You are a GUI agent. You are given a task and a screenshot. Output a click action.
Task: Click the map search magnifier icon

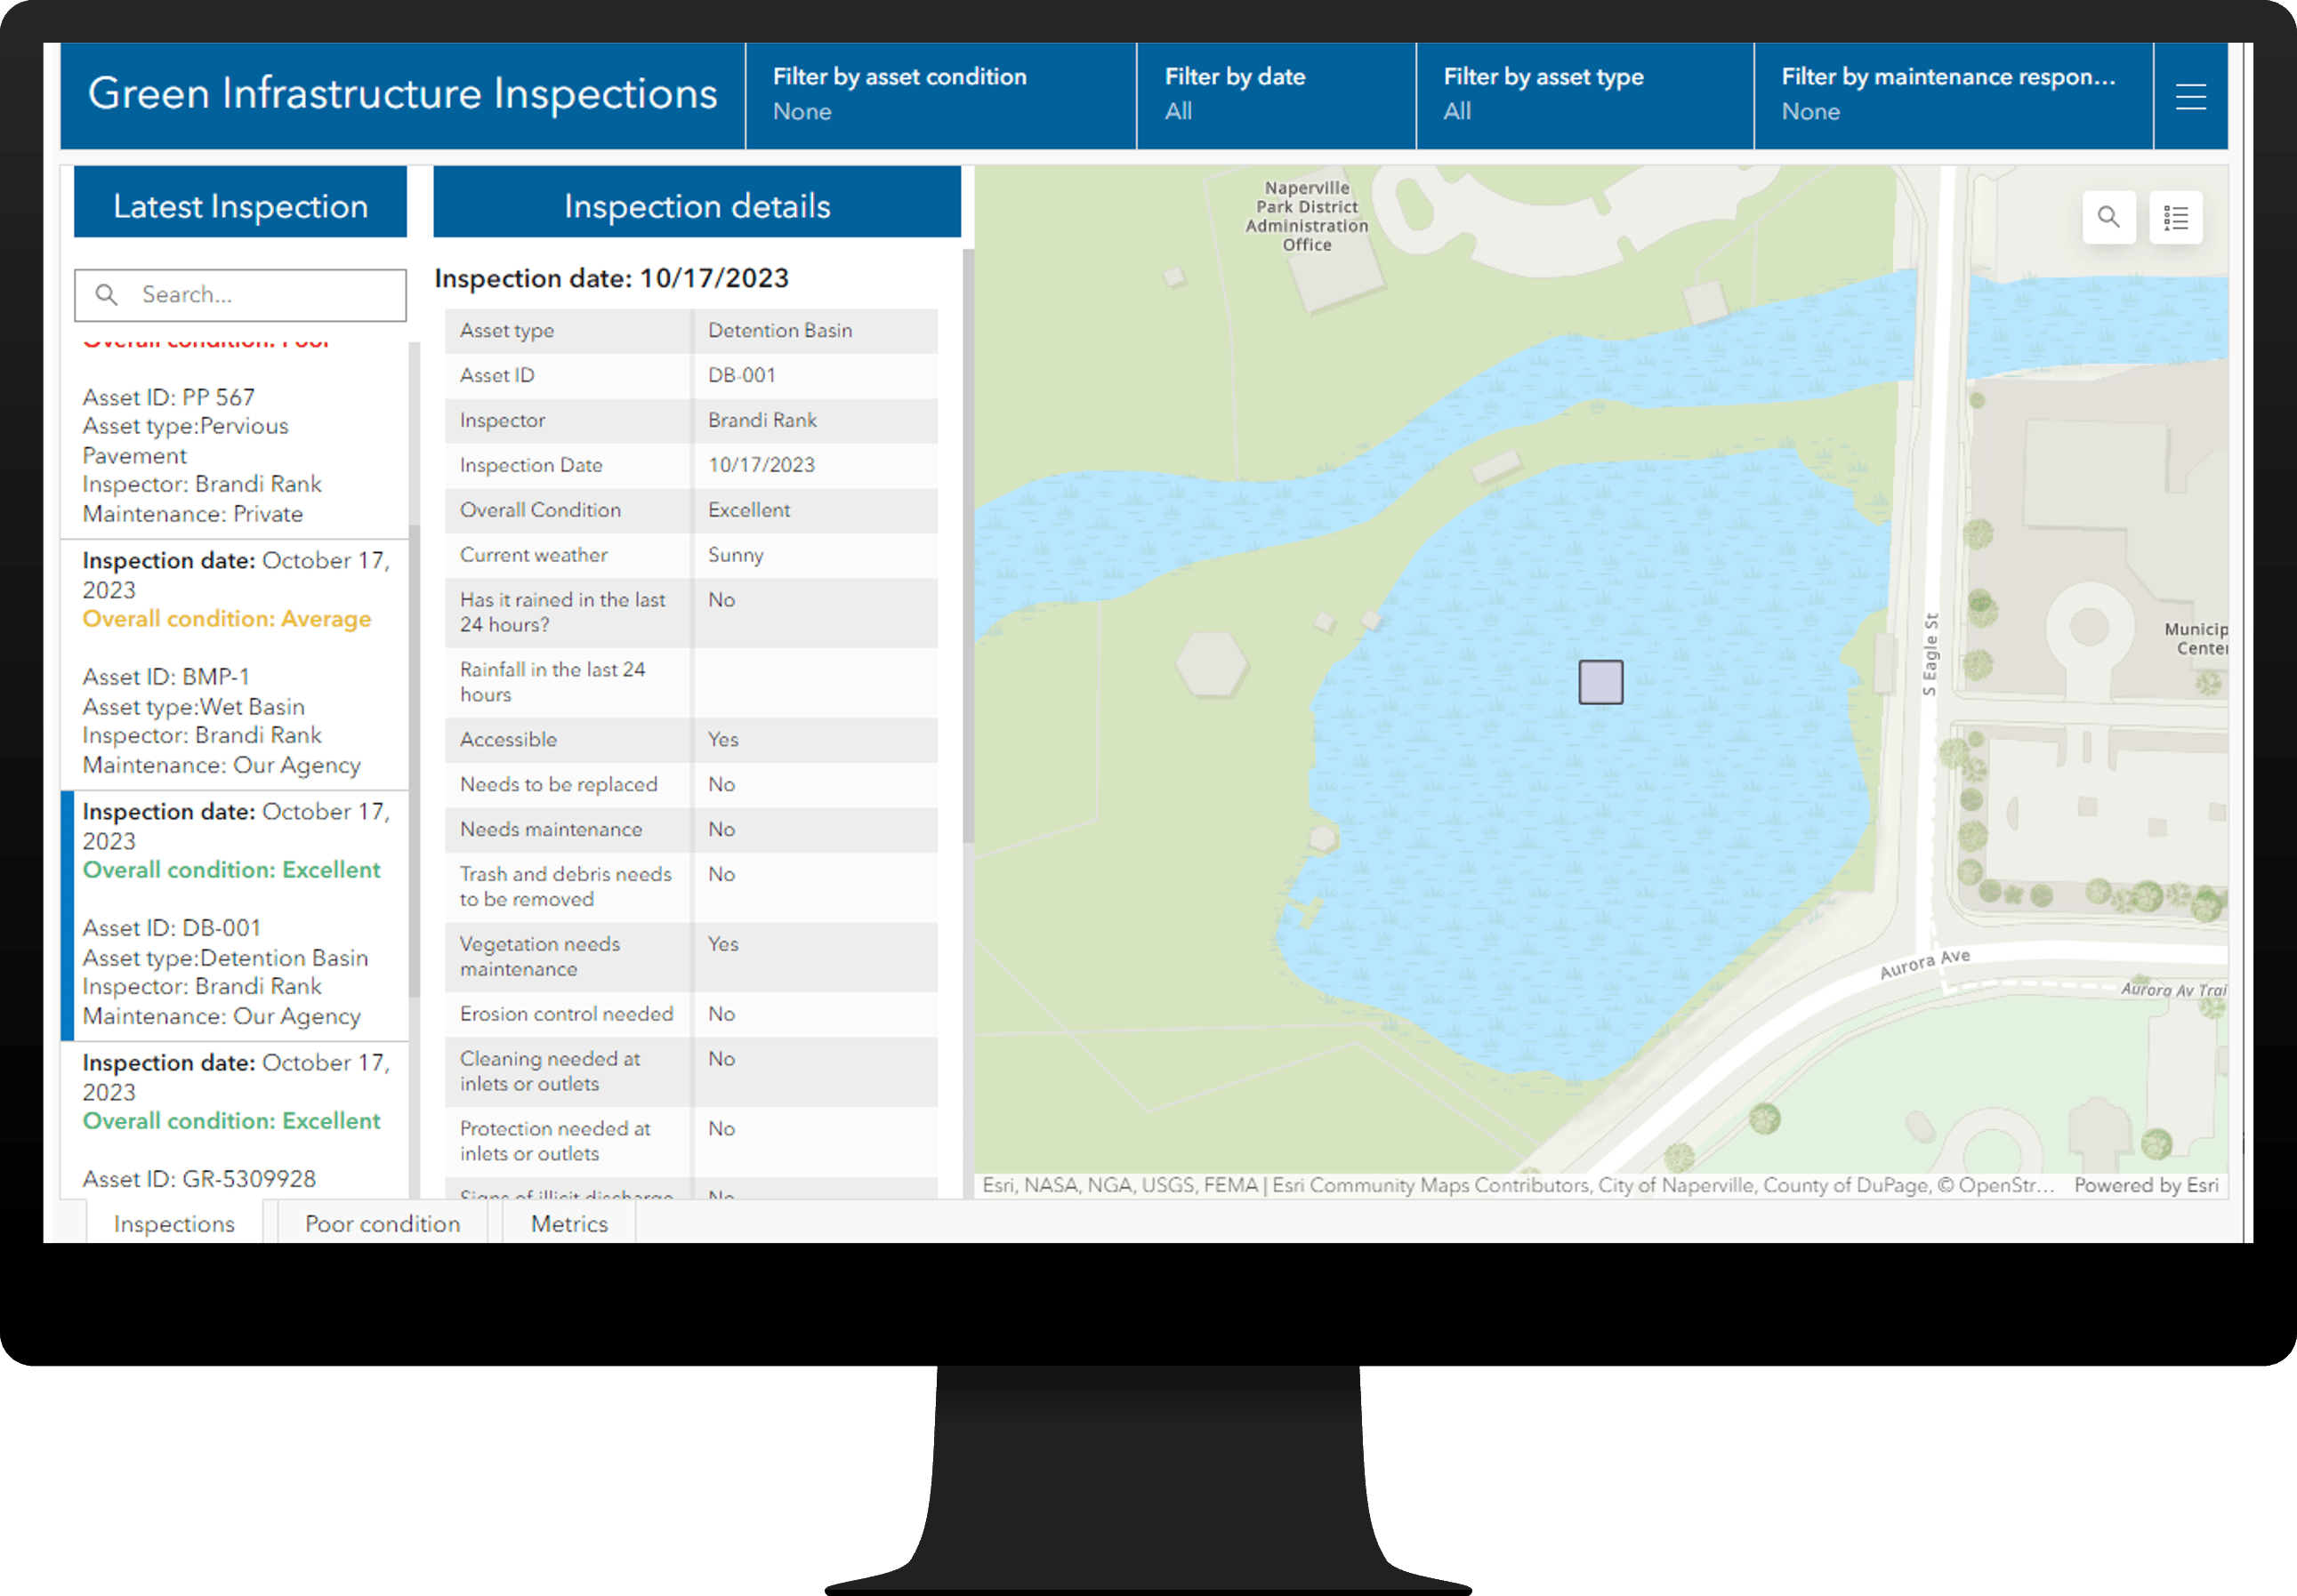(x=2108, y=217)
